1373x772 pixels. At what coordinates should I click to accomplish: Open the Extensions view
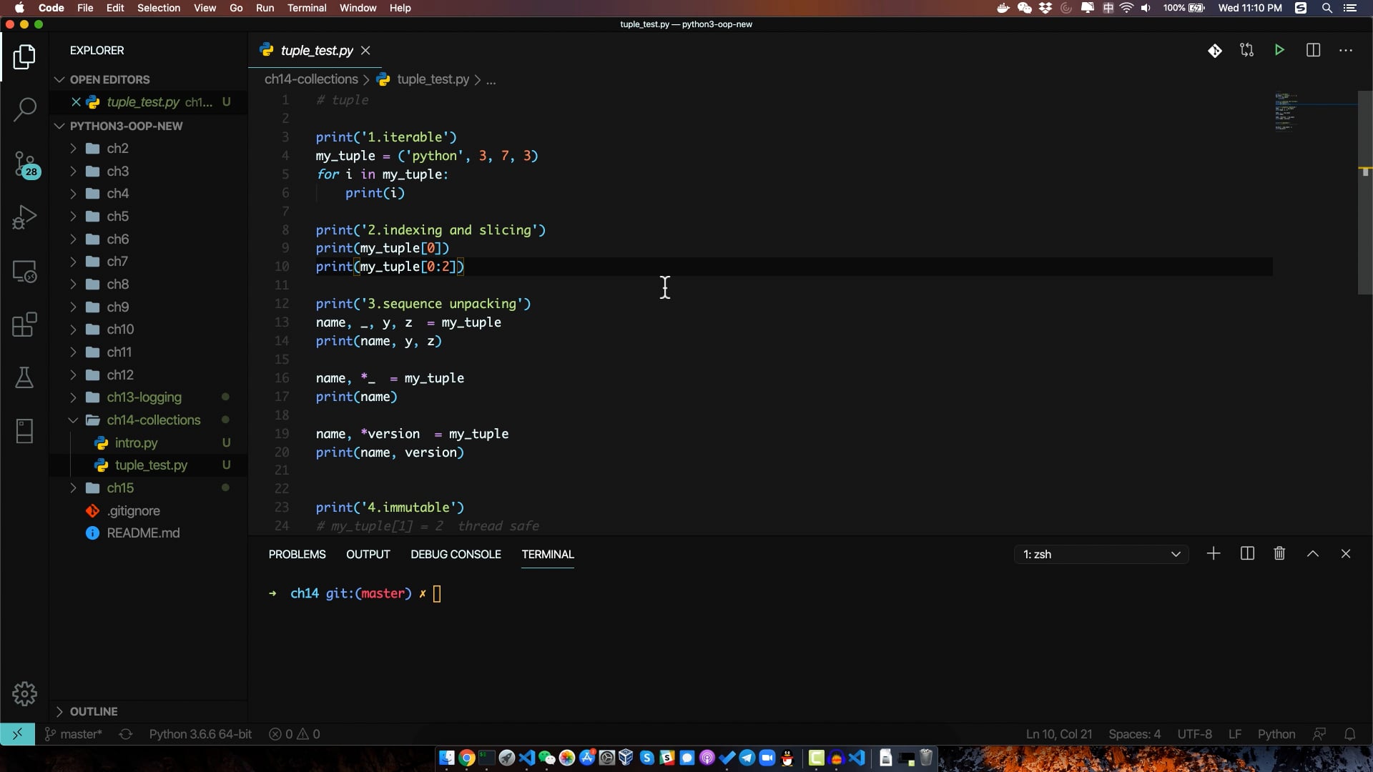click(24, 325)
